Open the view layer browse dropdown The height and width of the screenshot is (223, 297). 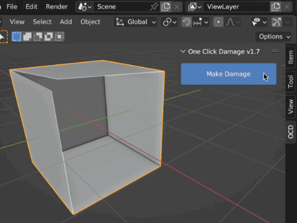pos(194,7)
